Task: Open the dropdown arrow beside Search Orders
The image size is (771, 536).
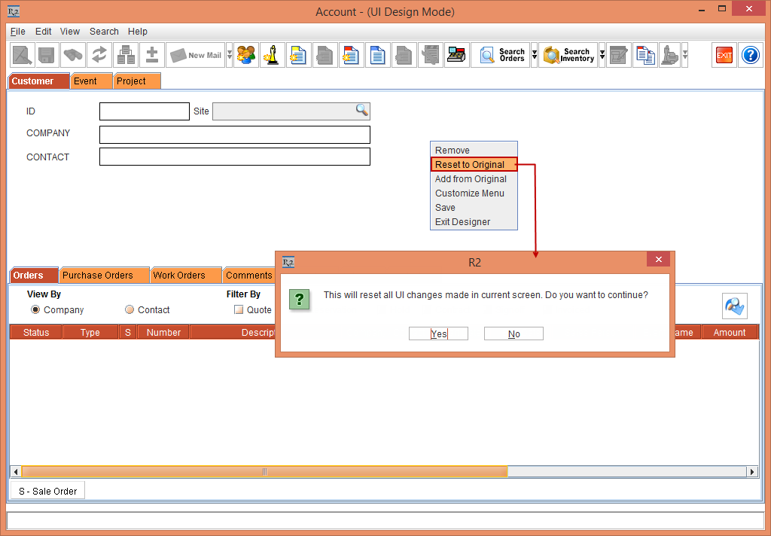Action: [x=535, y=55]
